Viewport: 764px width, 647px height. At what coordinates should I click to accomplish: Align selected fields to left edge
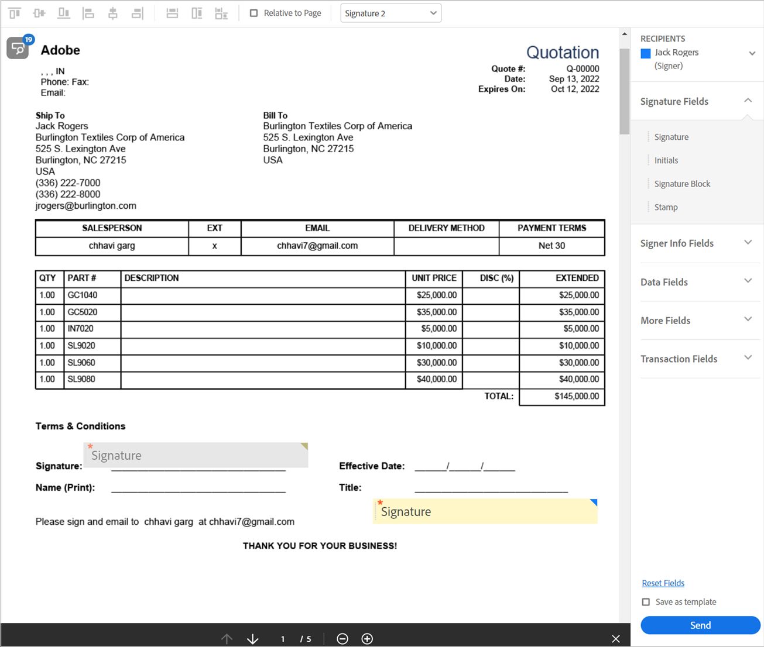click(88, 13)
